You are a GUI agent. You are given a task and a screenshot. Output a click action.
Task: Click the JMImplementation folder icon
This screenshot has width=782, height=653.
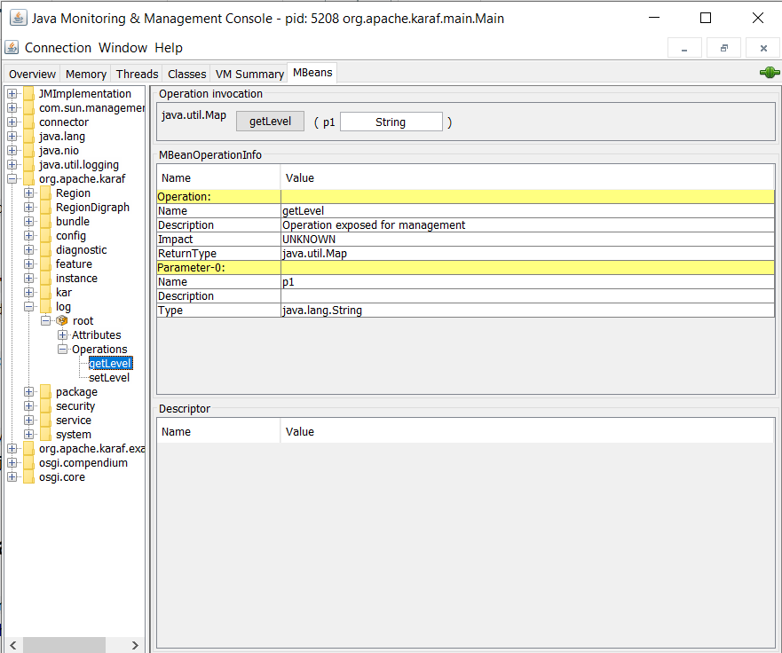point(29,94)
